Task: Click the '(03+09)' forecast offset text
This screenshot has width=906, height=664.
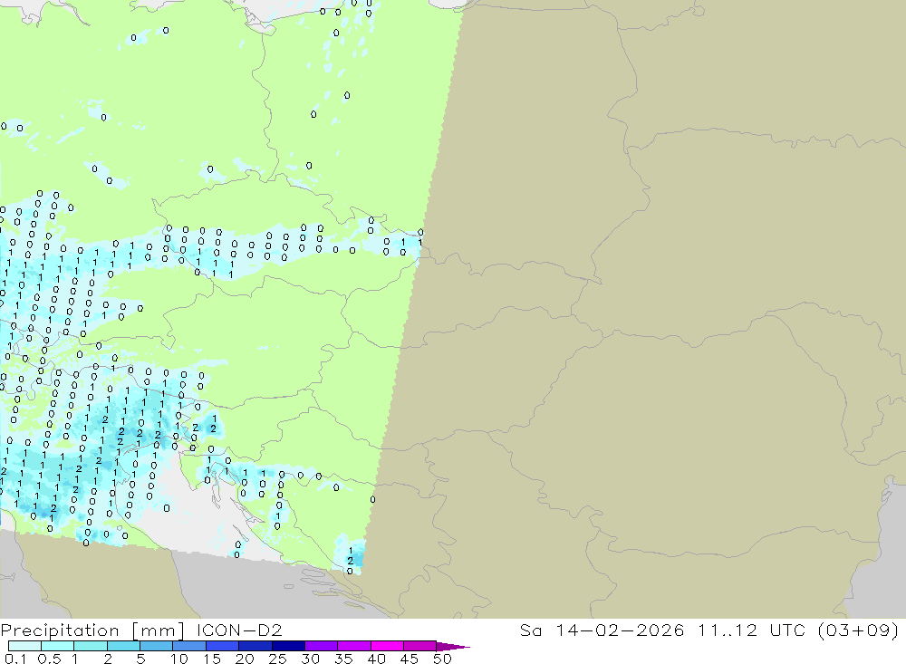Action: click(x=859, y=630)
